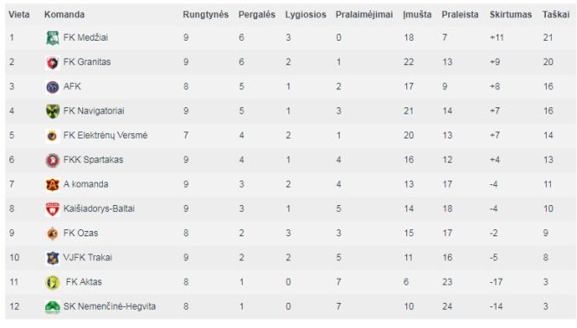577x328 pixels.
Task: Select the AFK club badge
Action: click(x=52, y=87)
